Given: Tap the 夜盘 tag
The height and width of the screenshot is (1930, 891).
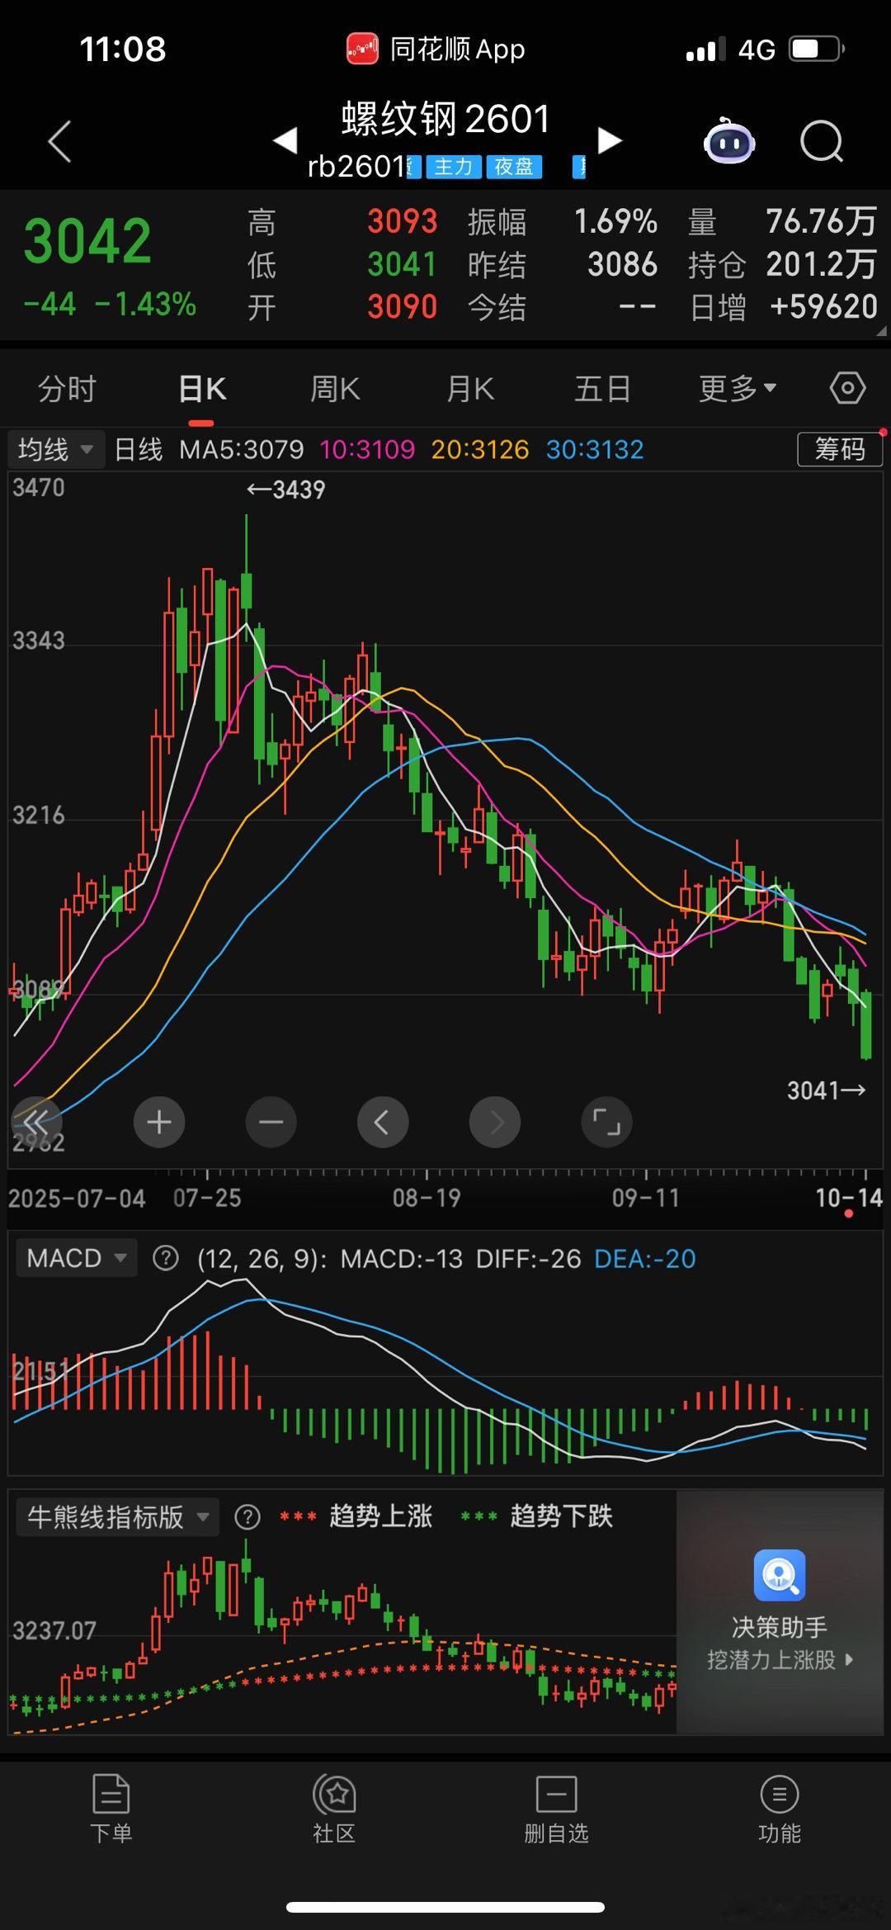Looking at the screenshot, I should point(514,167).
